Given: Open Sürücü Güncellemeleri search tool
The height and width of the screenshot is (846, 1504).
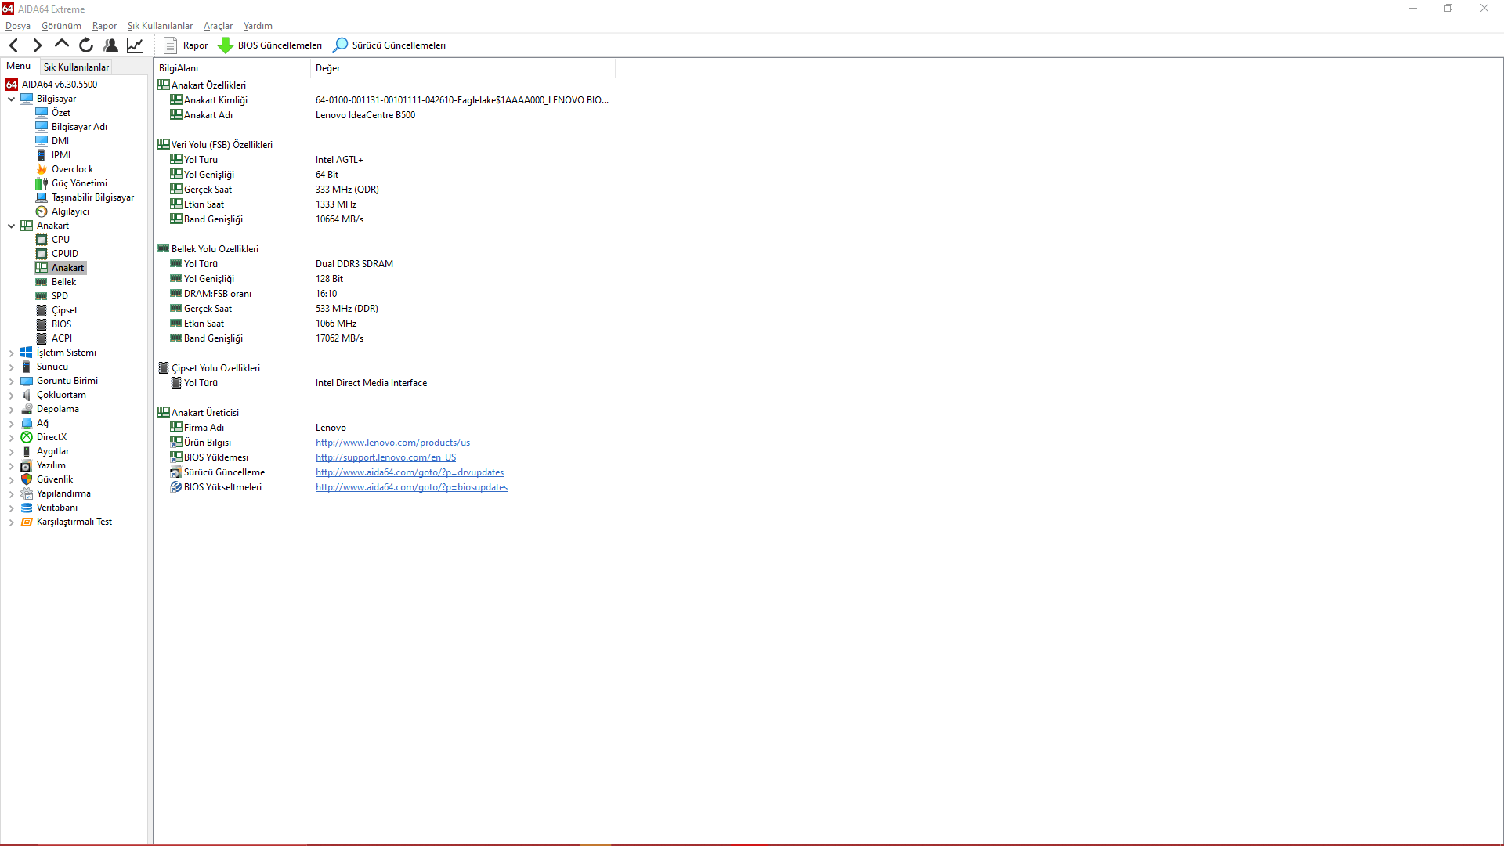Looking at the screenshot, I should click(x=389, y=45).
